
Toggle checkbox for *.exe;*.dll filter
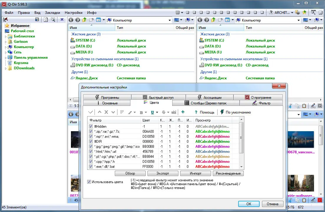pyautogui.click(x=91, y=166)
